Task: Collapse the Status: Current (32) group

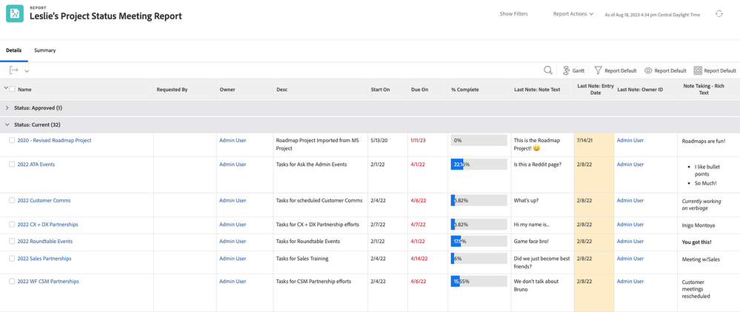Action: pos(7,125)
